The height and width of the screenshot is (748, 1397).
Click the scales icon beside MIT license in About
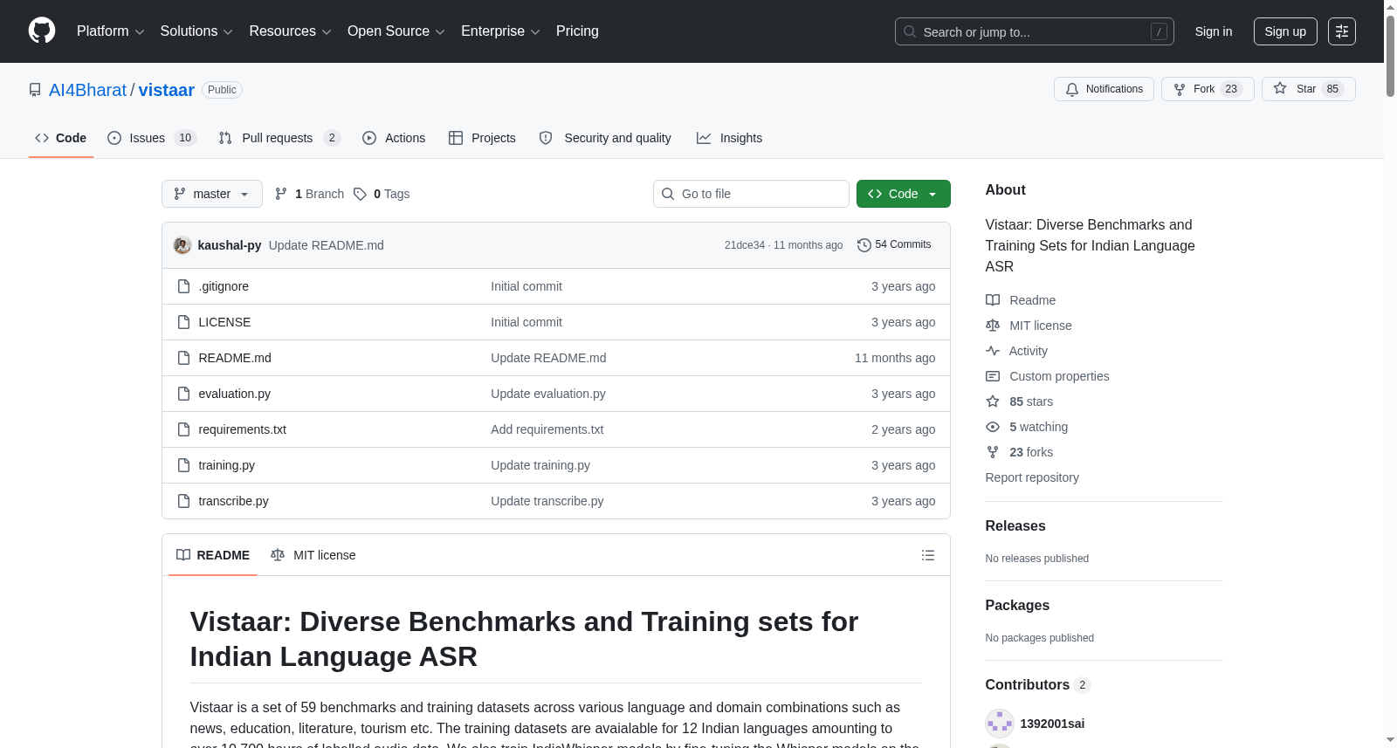(993, 326)
